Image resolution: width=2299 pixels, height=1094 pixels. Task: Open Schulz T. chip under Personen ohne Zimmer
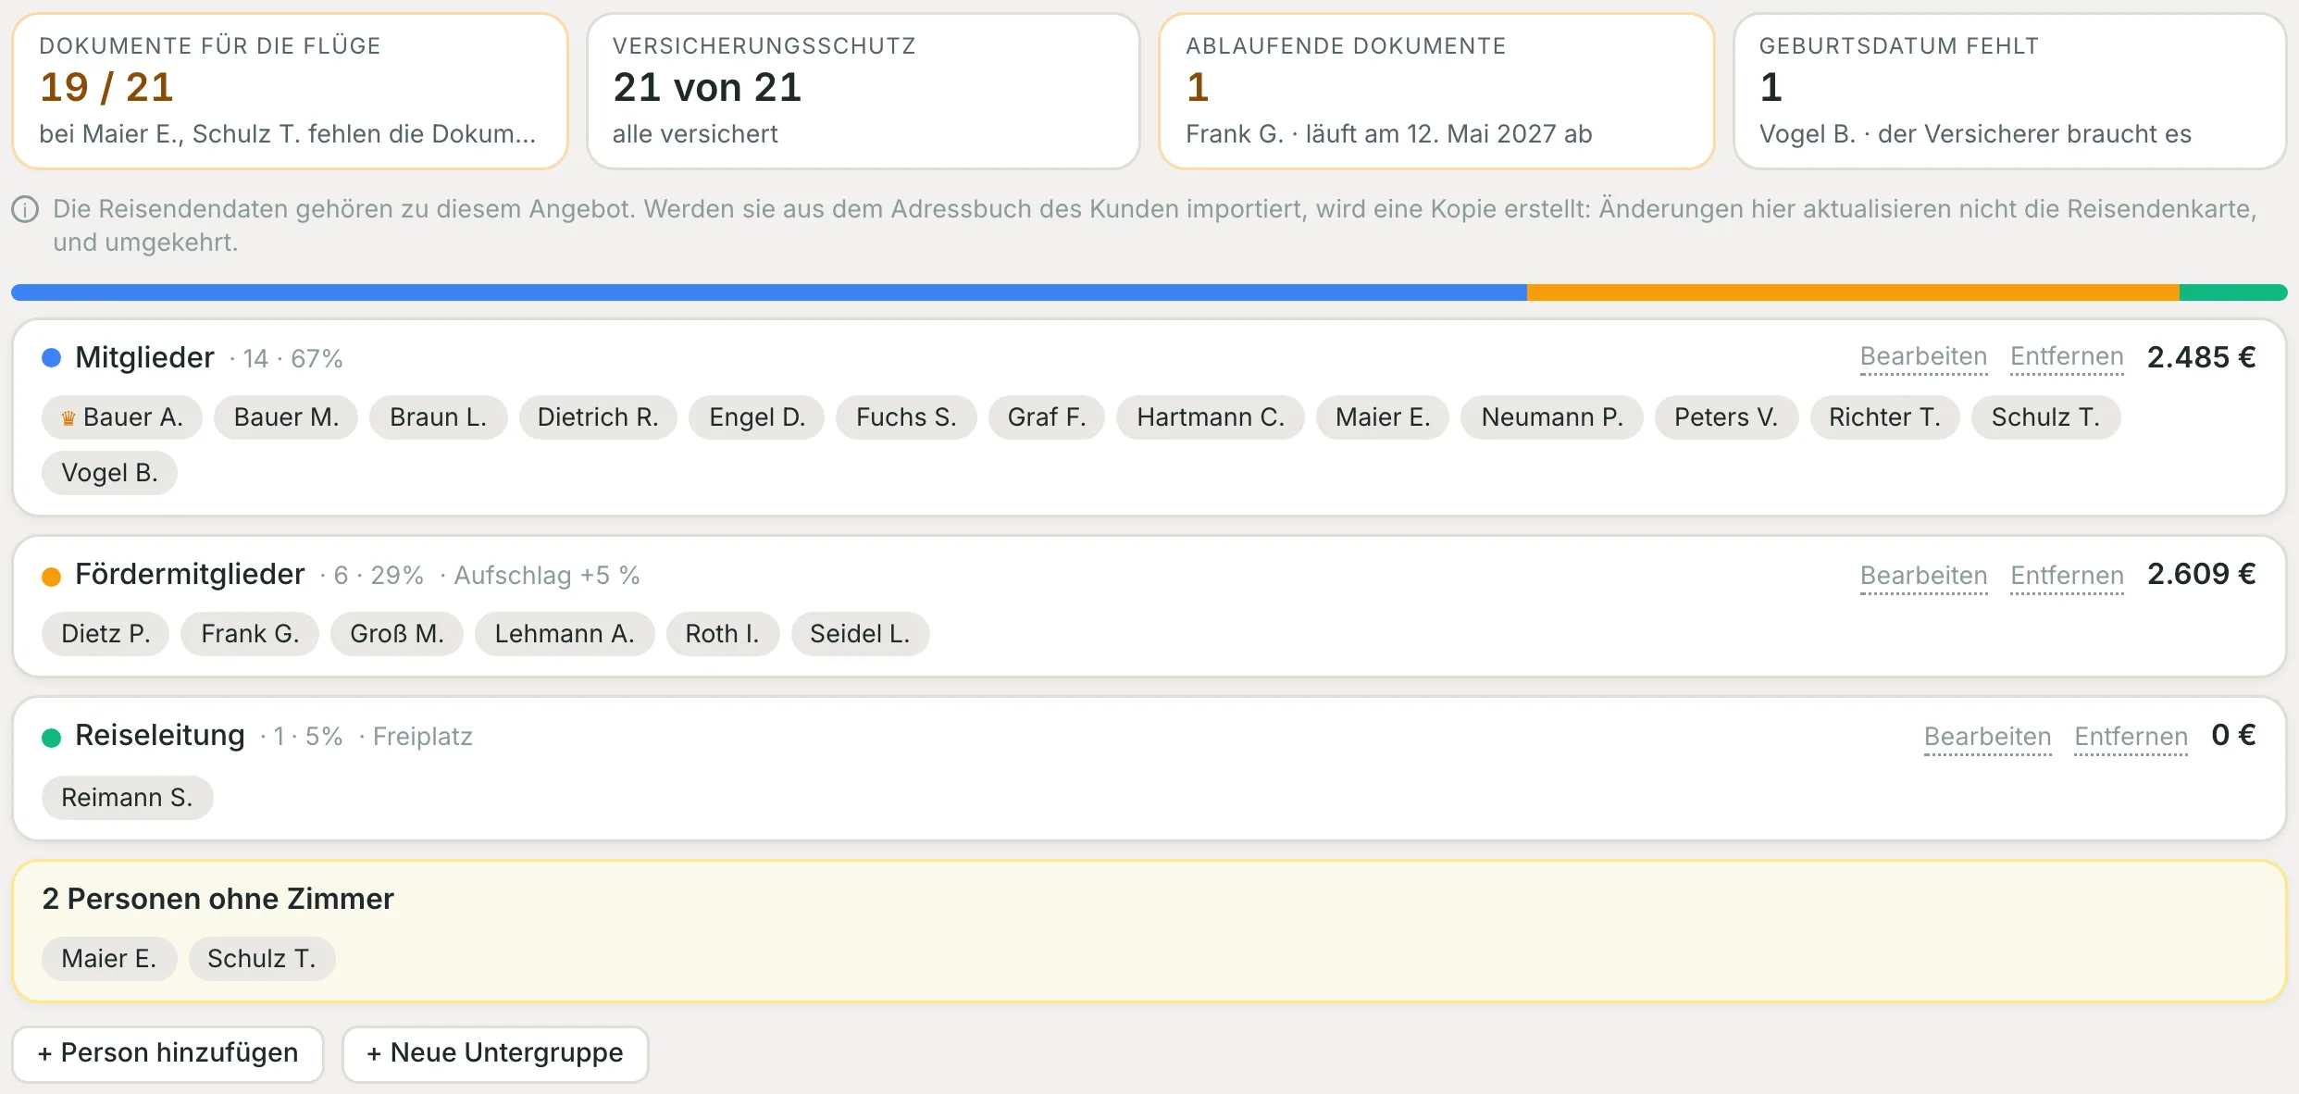[262, 959]
